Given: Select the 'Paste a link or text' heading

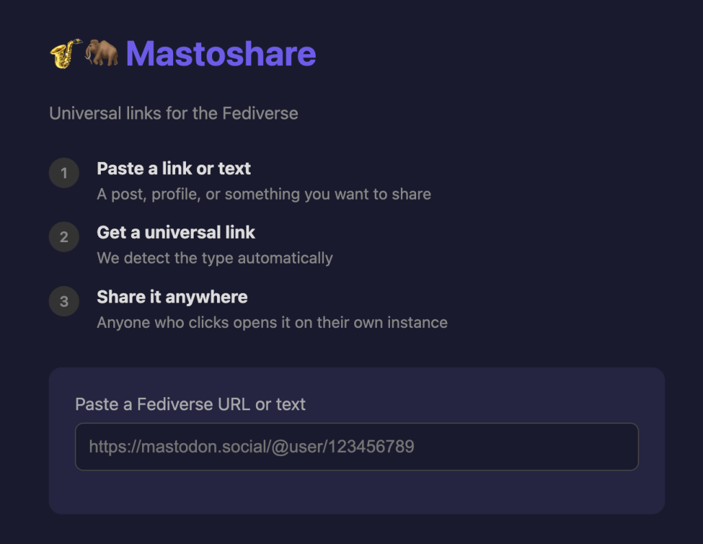Looking at the screenshot, I should click(x=174, y=168).
